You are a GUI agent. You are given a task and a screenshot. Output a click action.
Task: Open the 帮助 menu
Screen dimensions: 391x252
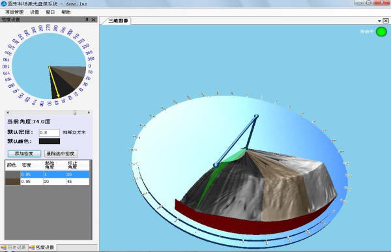pos(66,12)
